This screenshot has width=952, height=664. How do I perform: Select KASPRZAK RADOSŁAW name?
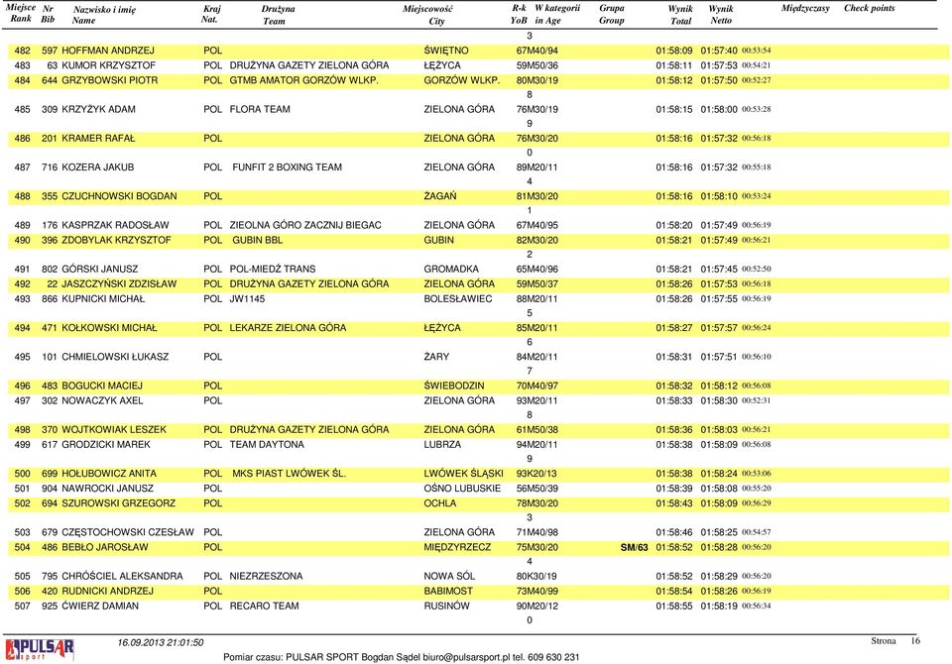click(x=115, y=225)
